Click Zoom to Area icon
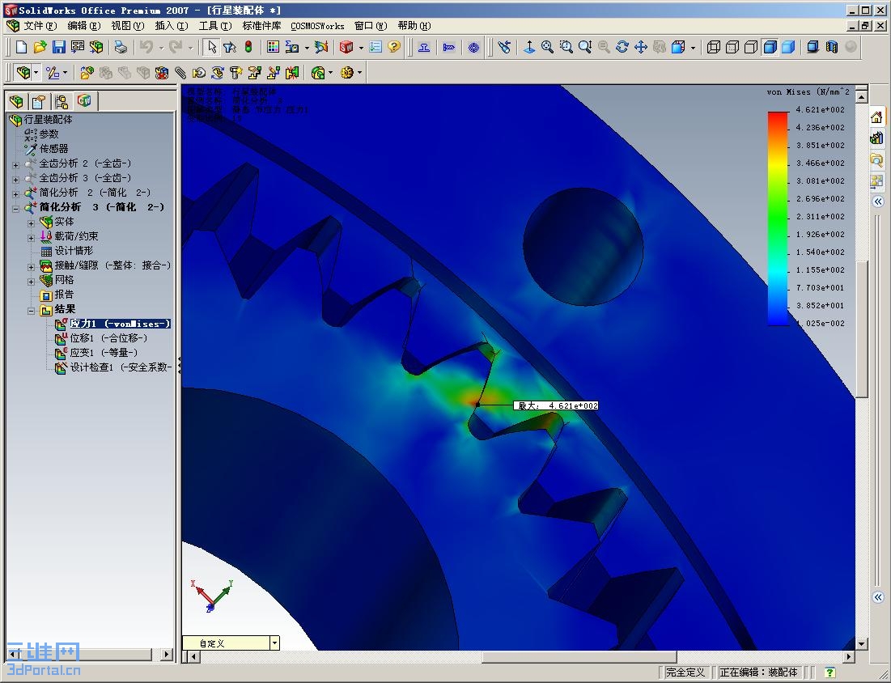This screenshot has width=891, height=683. [566, 47]
